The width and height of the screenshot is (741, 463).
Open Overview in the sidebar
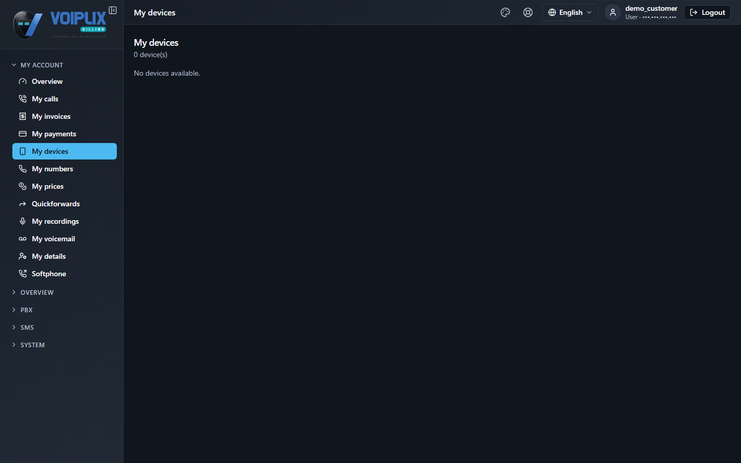pyautogui.click(x=64, y=81)
